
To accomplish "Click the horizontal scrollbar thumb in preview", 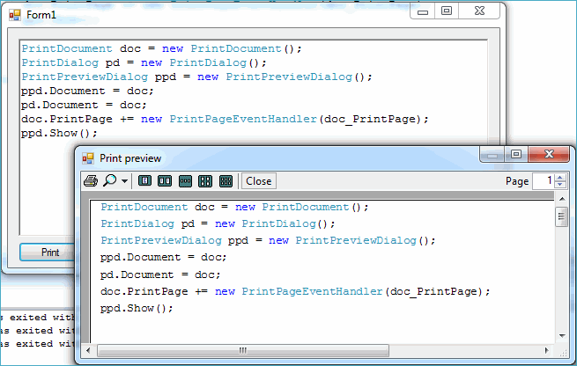I will pyautogui.click(x=243, y=350).
